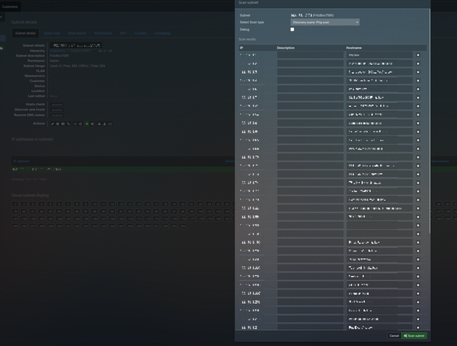
Task: Switch to the Changelog tab
Action: click(162, 33)
